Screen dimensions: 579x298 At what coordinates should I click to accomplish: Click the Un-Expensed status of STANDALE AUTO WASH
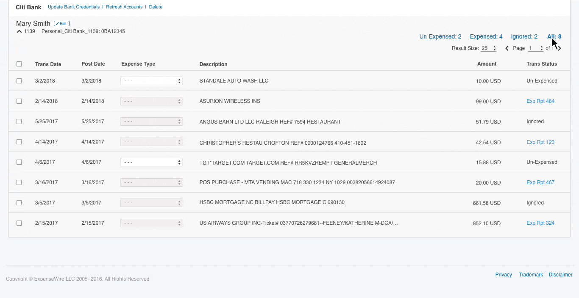[542, 81]
